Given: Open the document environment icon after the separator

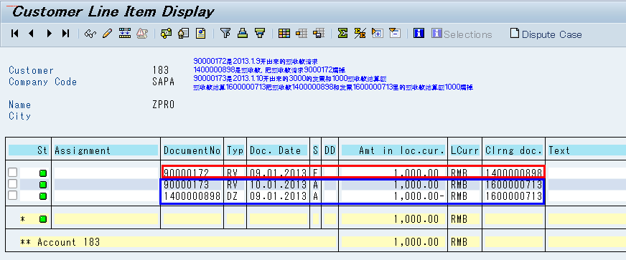Looking at the screenshot, I should [166, 34].
